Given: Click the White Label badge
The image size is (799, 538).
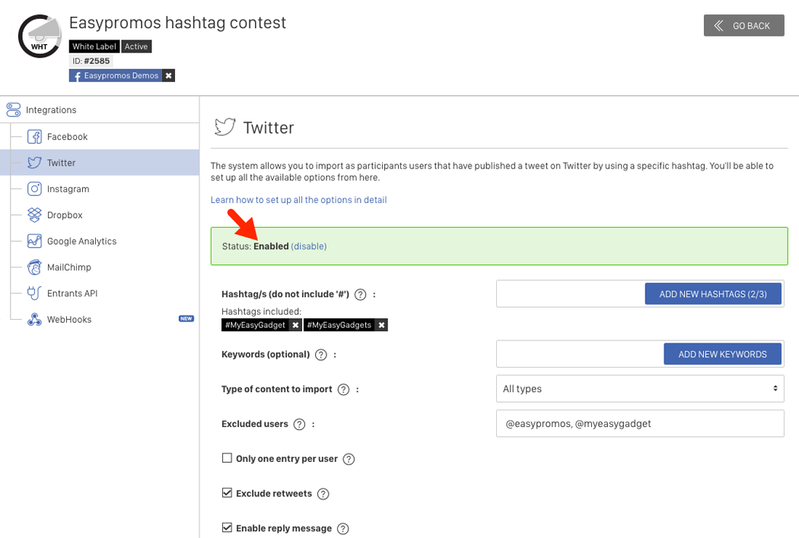Looking at the screenshot, I should (94, 46).
